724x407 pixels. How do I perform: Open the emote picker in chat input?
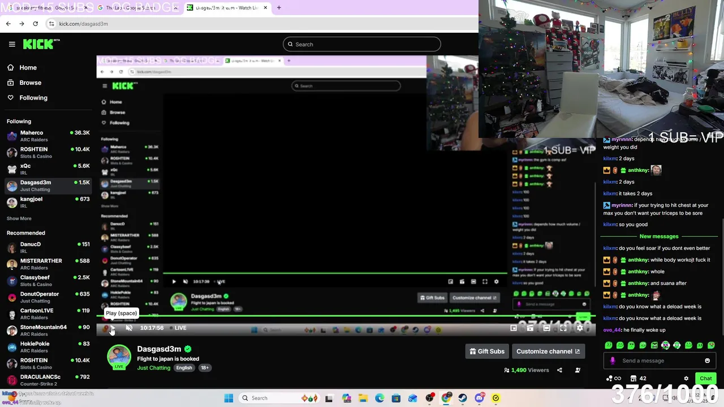(707, 361)
